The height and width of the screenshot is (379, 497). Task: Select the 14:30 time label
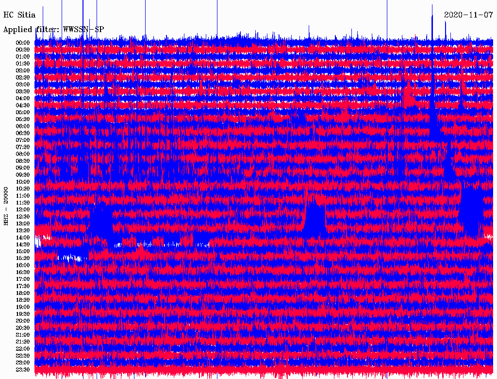coord(23,245)
